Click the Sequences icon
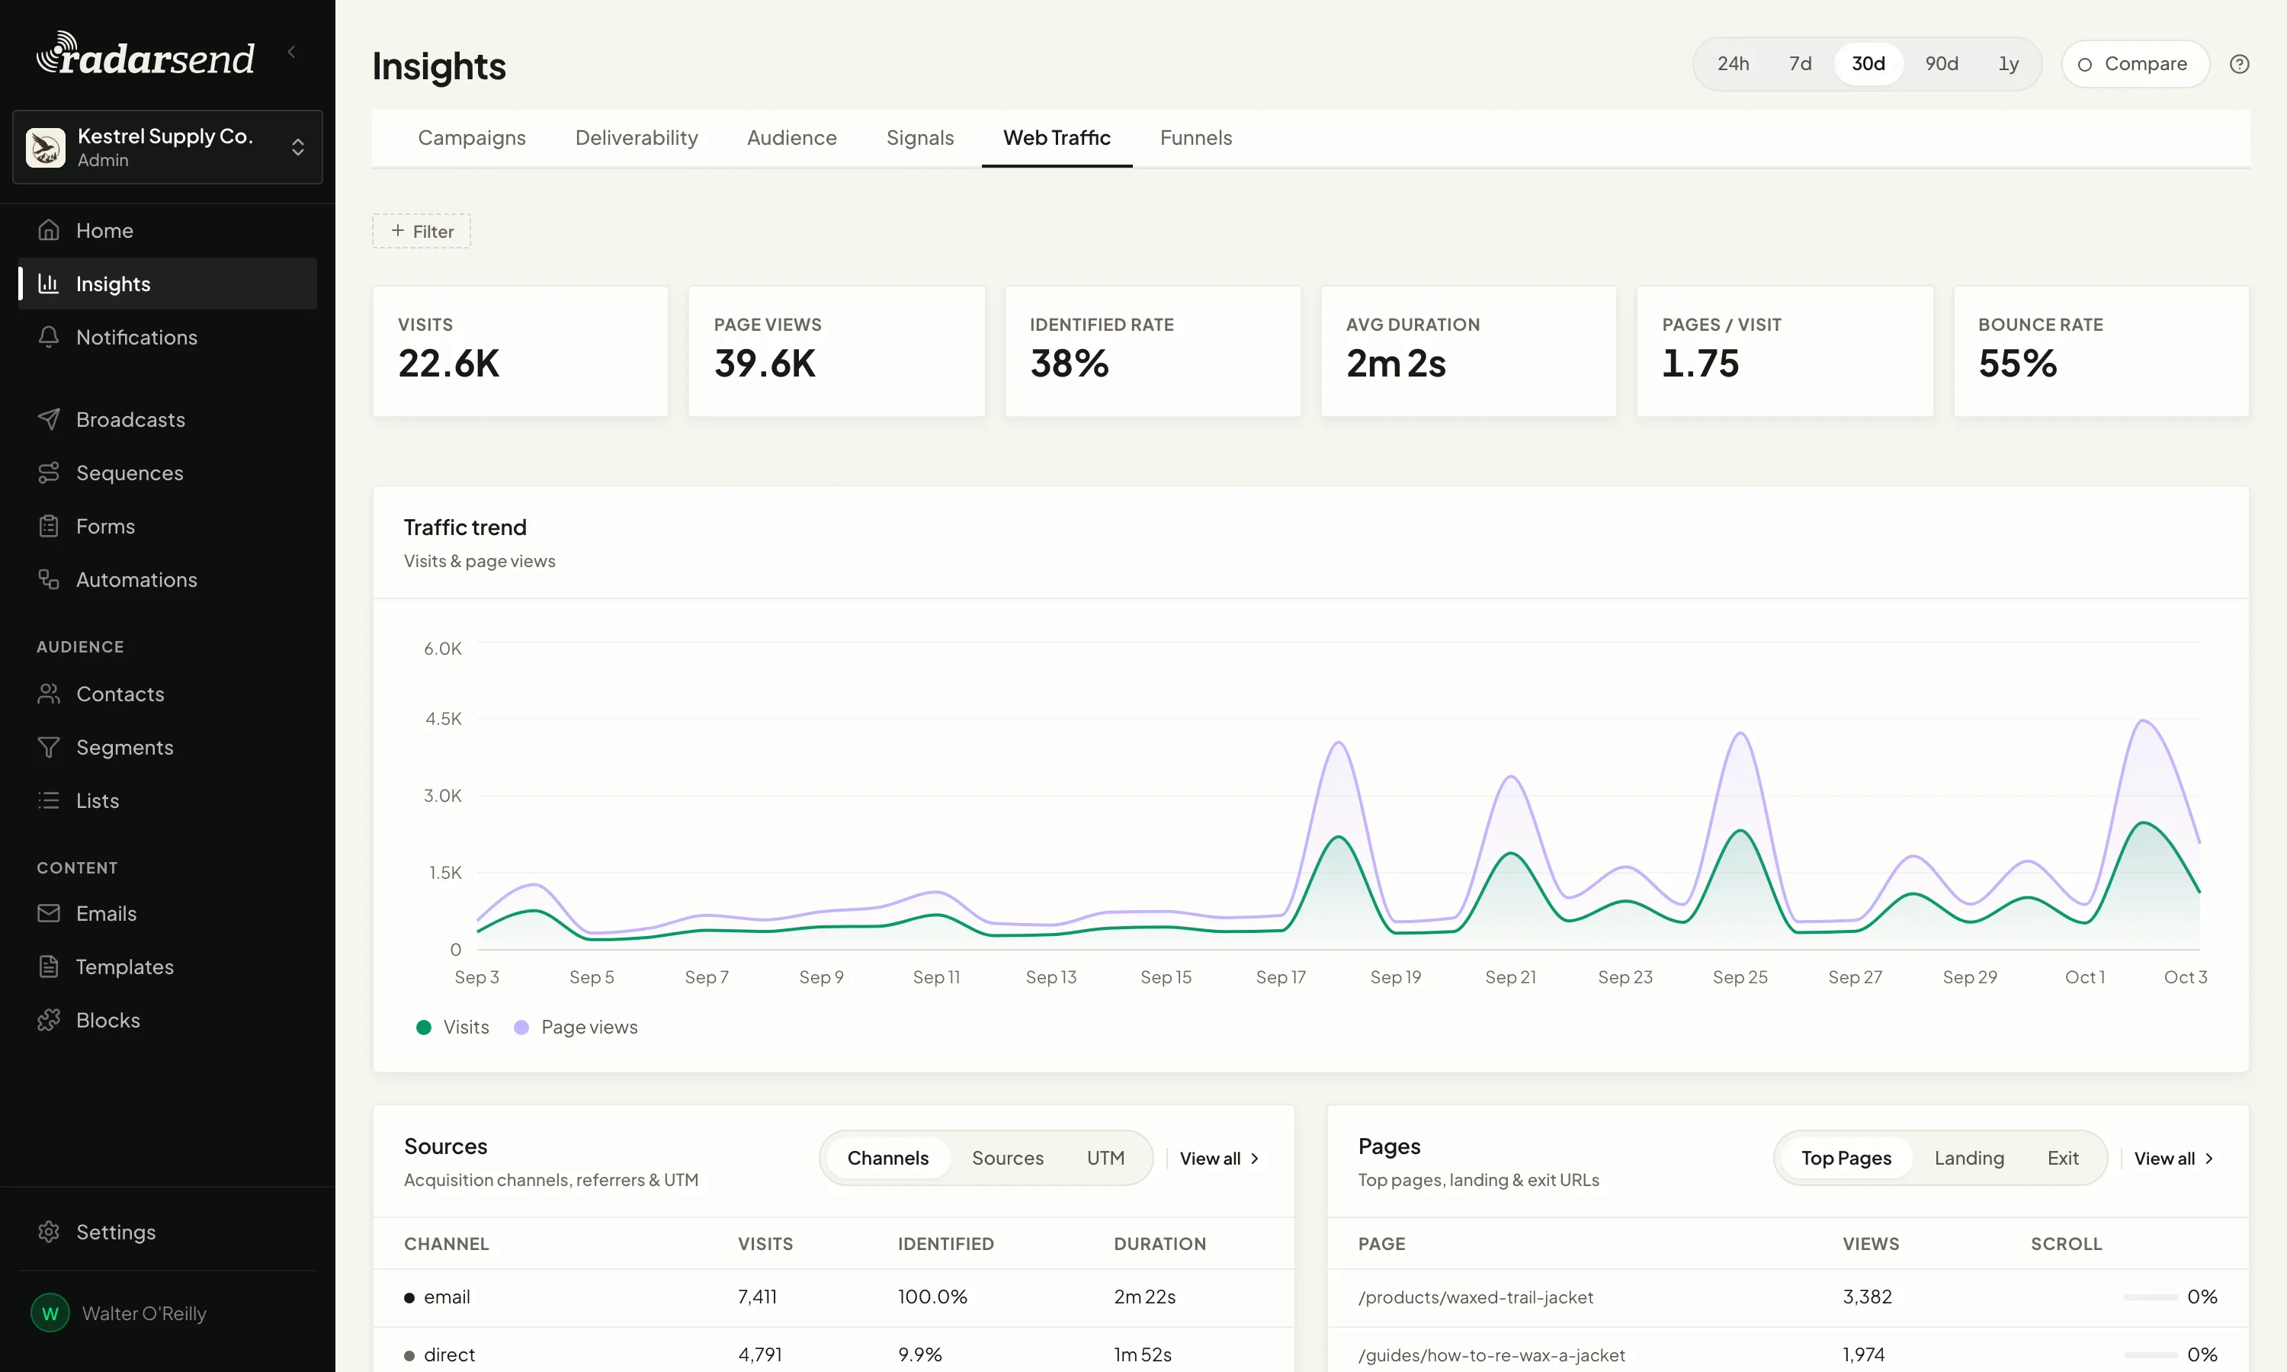 click(x=49, y=473)
